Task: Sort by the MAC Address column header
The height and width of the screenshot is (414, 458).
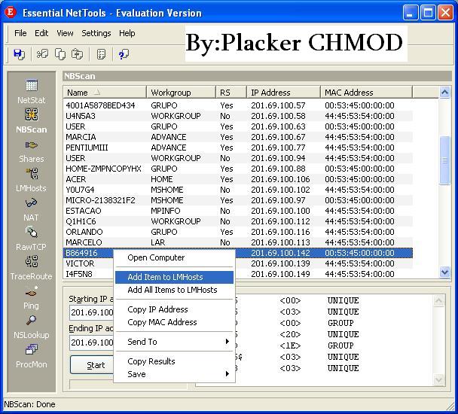Action: pyautogui.click(x=366, y=93)
